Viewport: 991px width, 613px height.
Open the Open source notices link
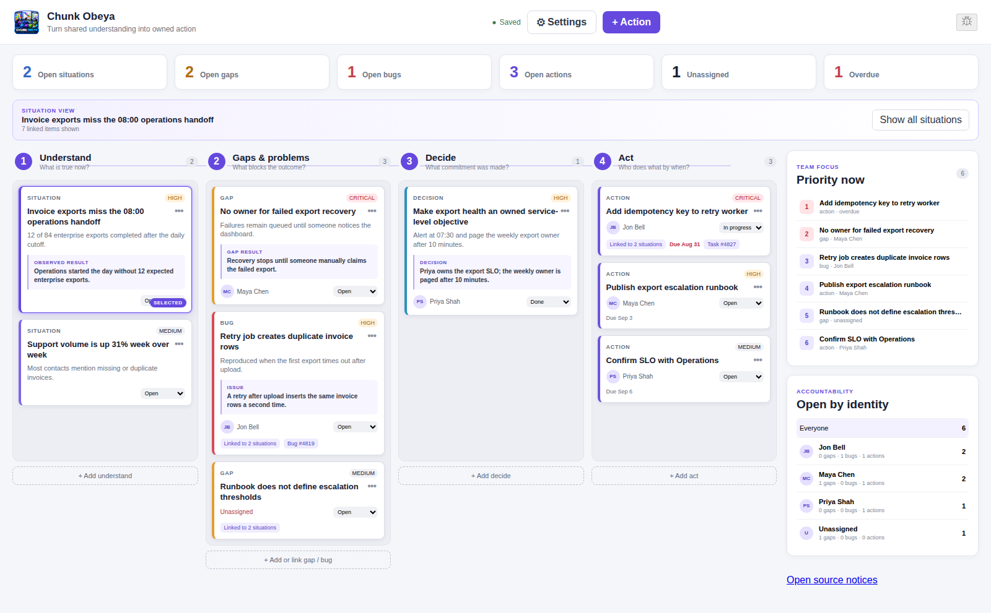[x=832, y=580]
